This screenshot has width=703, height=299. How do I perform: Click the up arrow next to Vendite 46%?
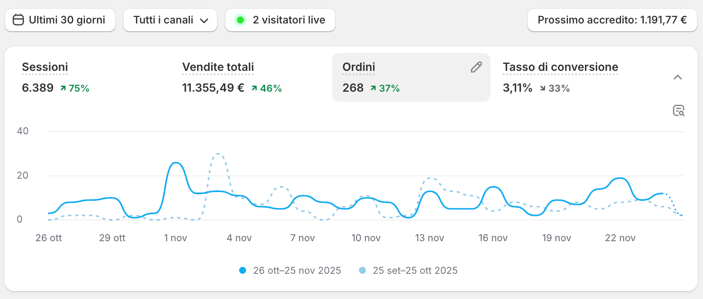tap(254, 88)
